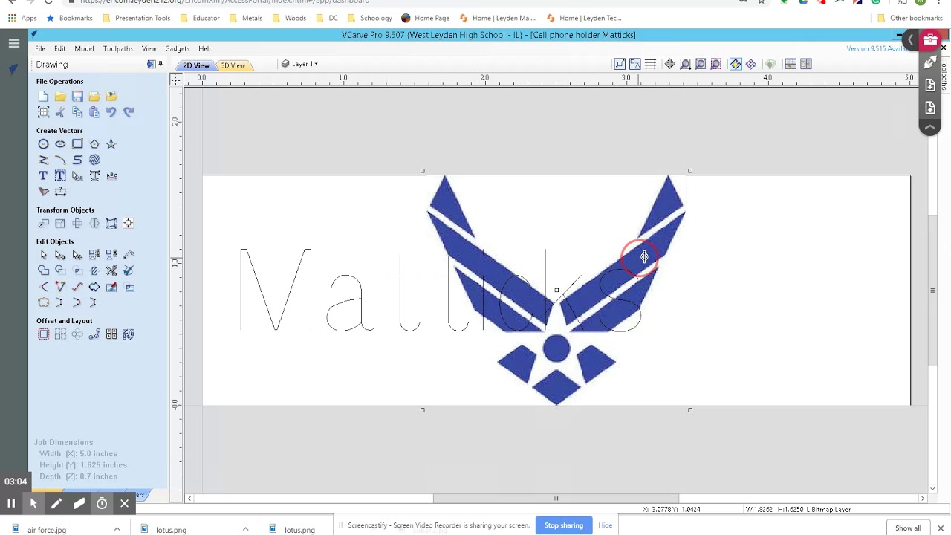Click the Version 9.515 Available link
The width and height of the screenshot is (951, 535).
tap(877, 49)
